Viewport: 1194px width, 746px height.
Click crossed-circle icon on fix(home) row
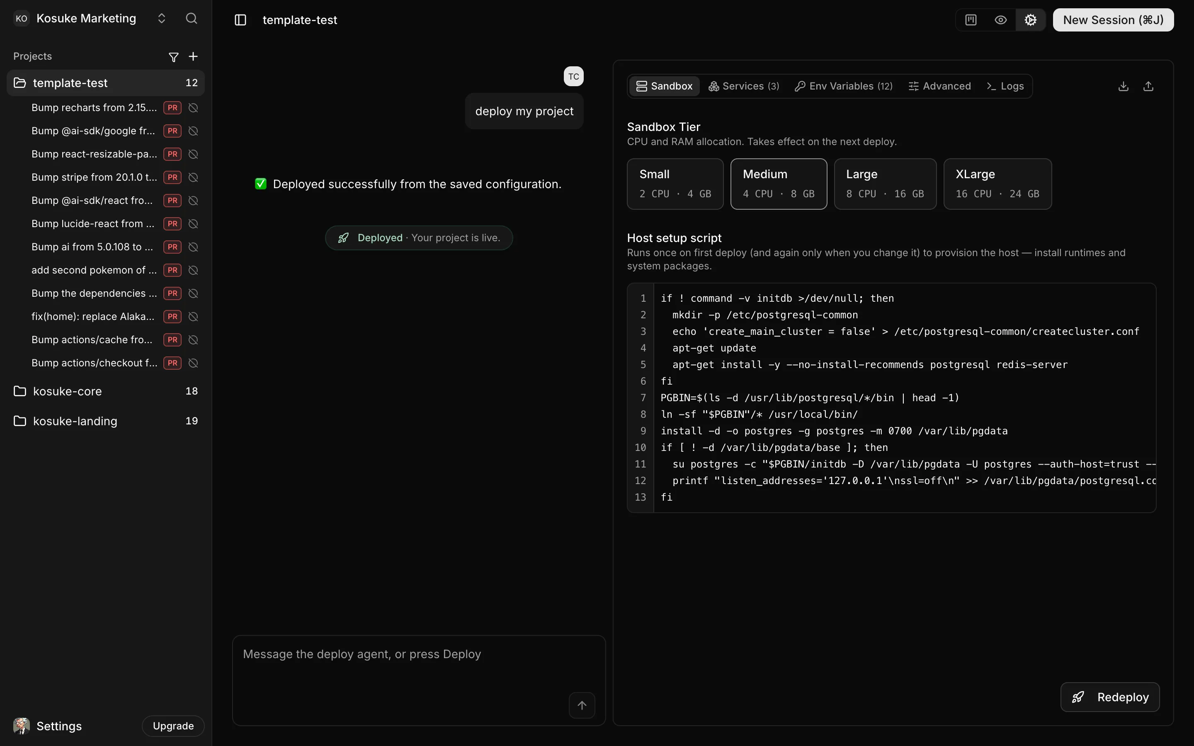(x=194, y=316)
